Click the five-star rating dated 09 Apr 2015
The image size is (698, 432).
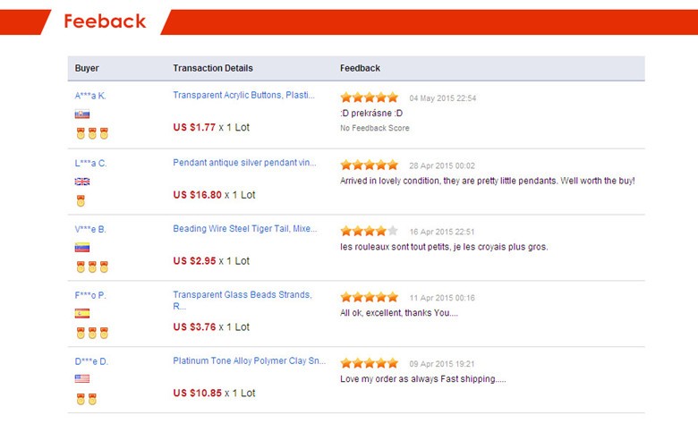[x=369, y=363]
